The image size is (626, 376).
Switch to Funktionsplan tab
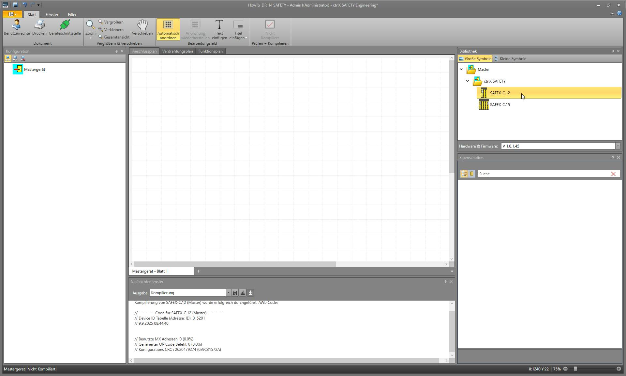click(x=210, y=51)
